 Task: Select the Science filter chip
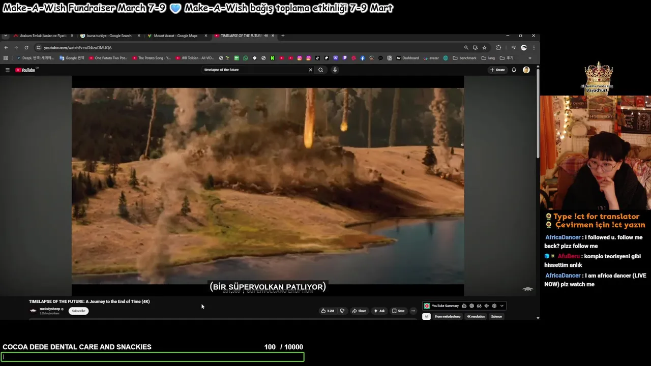coord(496,317)
